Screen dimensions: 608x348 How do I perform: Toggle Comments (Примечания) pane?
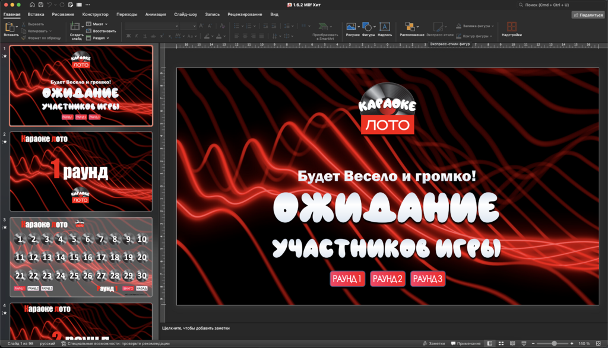coord(465,343)
